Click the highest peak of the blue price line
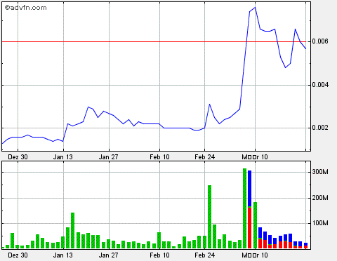337x261 pixels. [x=255, y=7]
